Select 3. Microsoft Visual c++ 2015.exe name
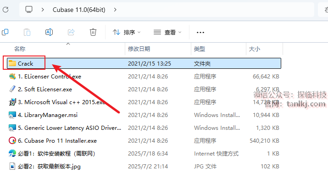This screenshot has width=328, height=195. (x=61, y=102)
